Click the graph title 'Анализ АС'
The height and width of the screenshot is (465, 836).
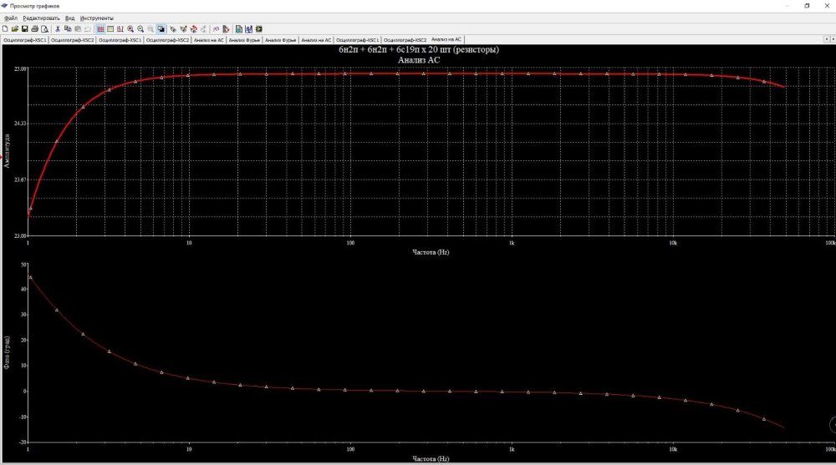(418, 60)
